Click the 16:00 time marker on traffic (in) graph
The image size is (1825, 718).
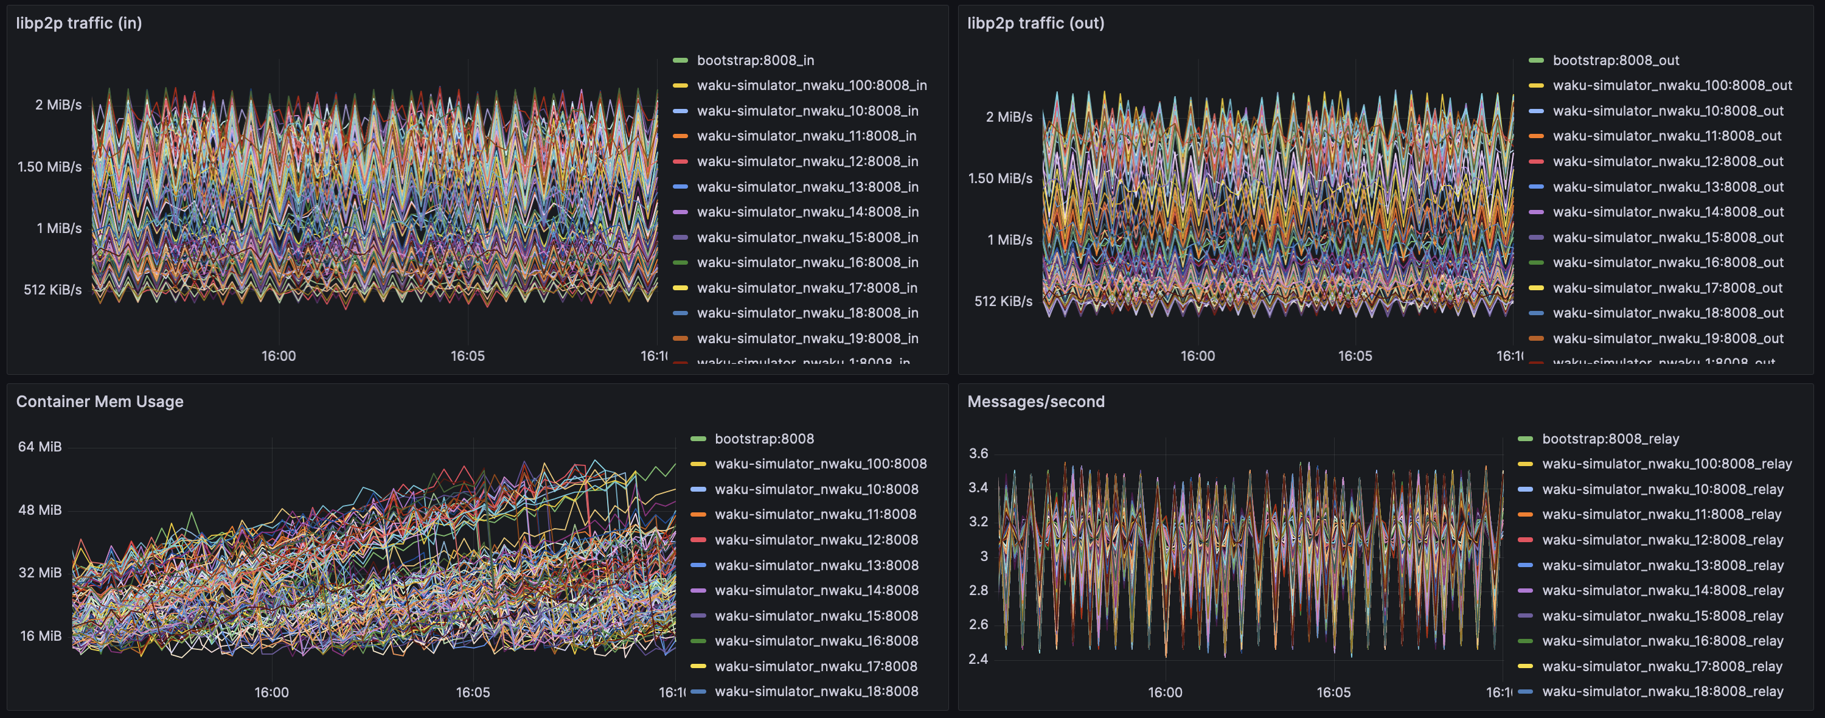click(279, 356)
